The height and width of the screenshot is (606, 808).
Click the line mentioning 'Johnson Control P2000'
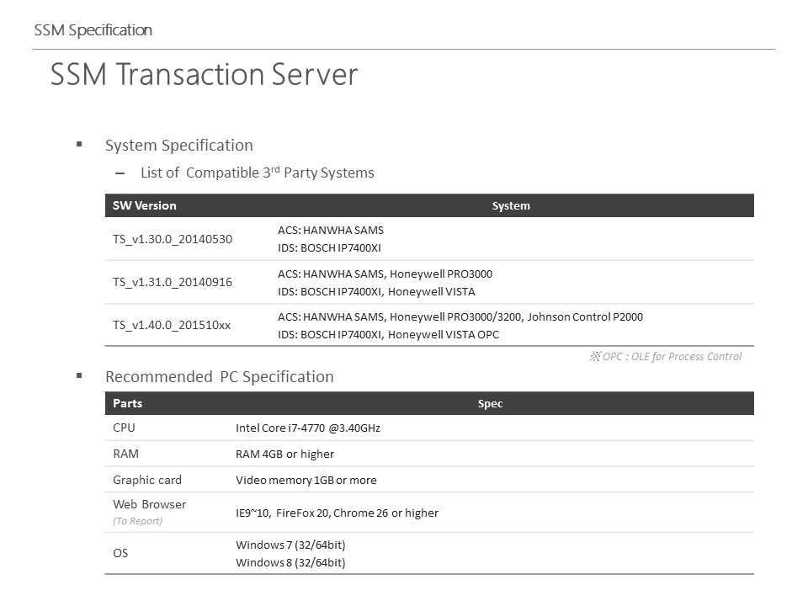point(460,317)
